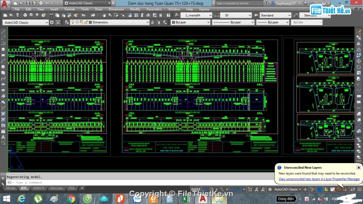Screen dimensions: 363x204
Task: Toggle layer on/off lightbulb for Dimension
Action: tap(73, 22)
